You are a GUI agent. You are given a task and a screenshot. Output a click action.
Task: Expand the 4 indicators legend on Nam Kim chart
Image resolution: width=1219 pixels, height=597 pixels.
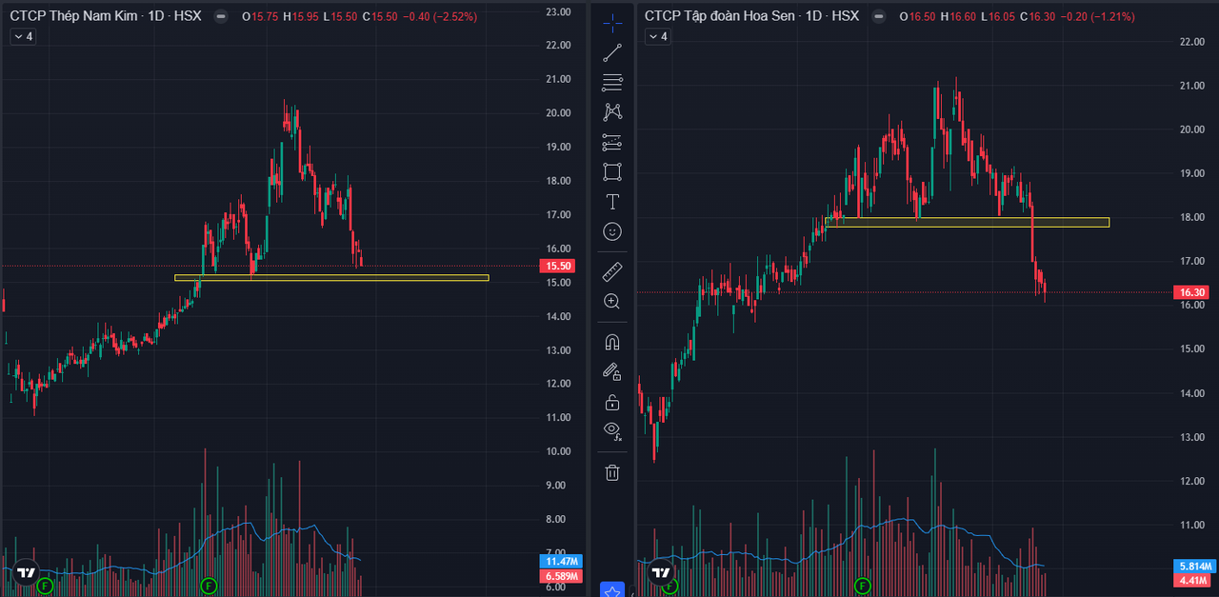(23, 36)
